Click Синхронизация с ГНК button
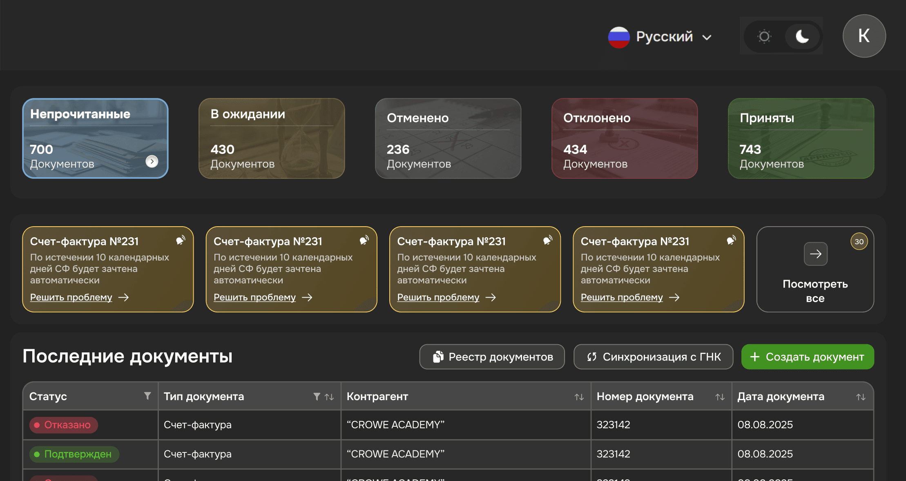Screen dimensions: 906x481 pos(653,357)
